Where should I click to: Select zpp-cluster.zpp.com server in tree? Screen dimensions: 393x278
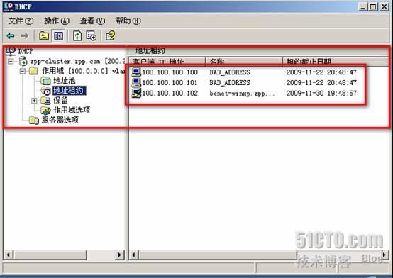[x=77, y=62]
